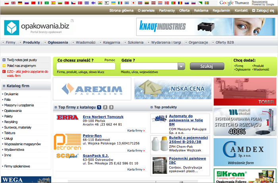The image size is (278, 183).
Task: Open the Knauf Industries banner
Action: click(206, 27)
